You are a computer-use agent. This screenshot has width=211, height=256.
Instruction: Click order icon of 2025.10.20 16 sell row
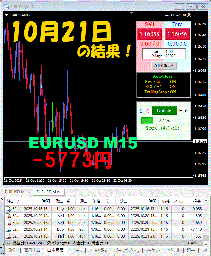[x=8, y=223]
